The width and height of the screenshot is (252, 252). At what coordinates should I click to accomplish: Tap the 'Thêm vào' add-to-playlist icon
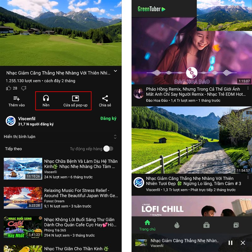coord(16,99)
